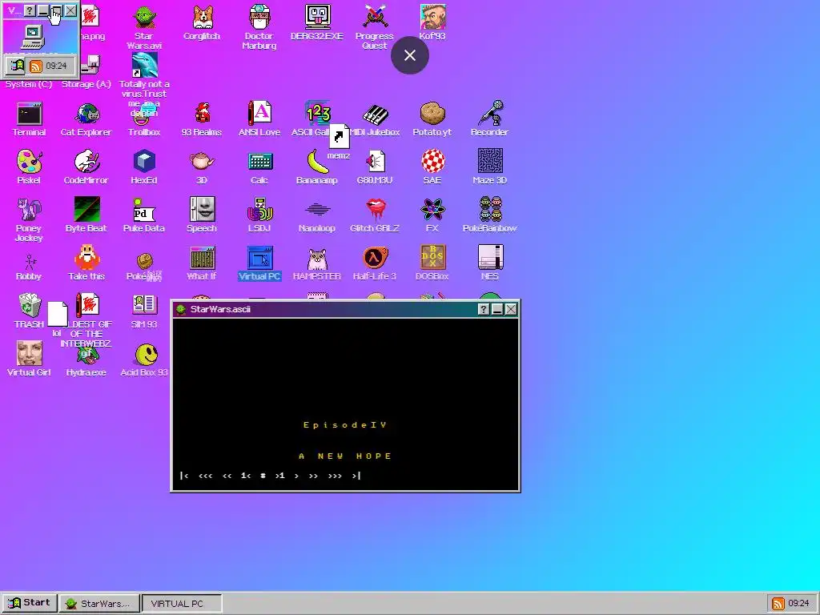Screen dimensions: 820x615
Task: Rewind with << in StarWars player
Action: click(227, 476)
